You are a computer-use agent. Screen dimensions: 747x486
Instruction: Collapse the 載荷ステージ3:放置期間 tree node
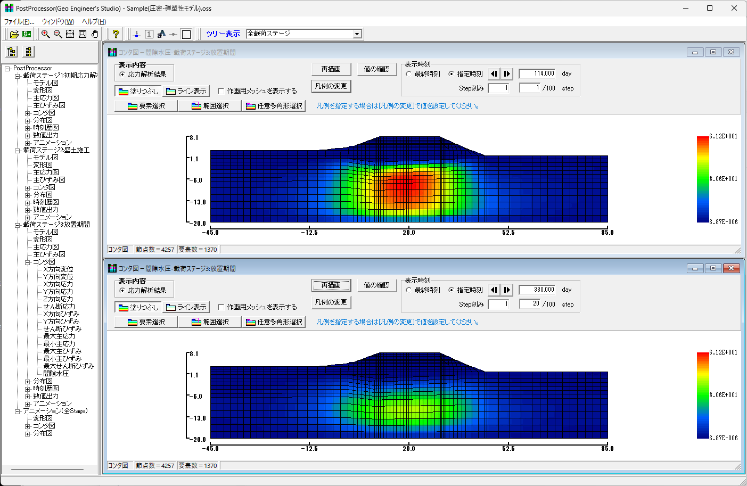tap(17, 225)
